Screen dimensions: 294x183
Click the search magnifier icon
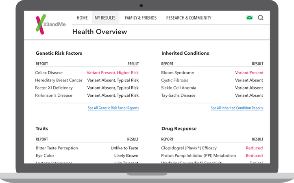pyautogui.click(x=261, y=18)
